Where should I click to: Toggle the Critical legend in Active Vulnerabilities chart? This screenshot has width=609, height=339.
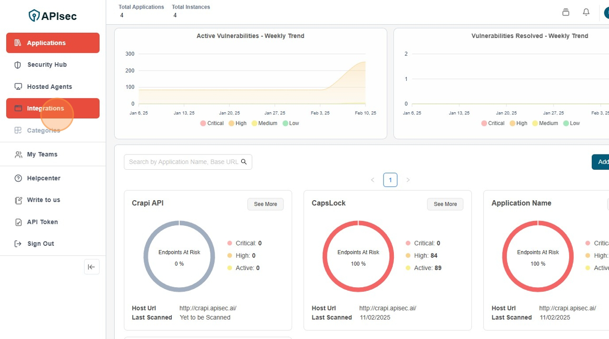[203, 123]
